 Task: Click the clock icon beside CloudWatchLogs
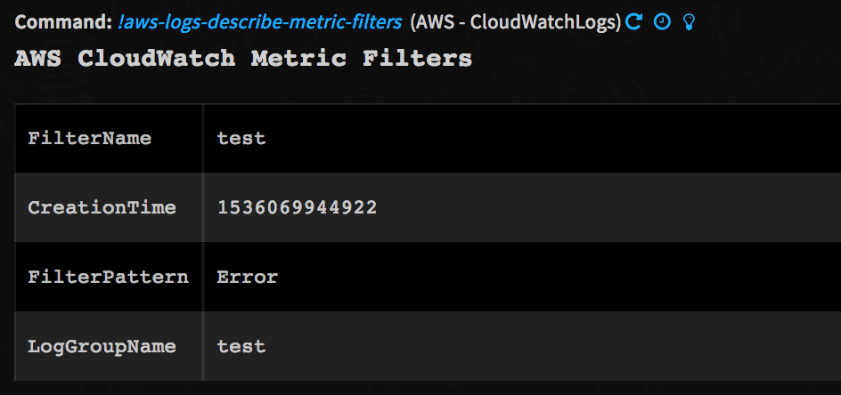tap(661, 22)
